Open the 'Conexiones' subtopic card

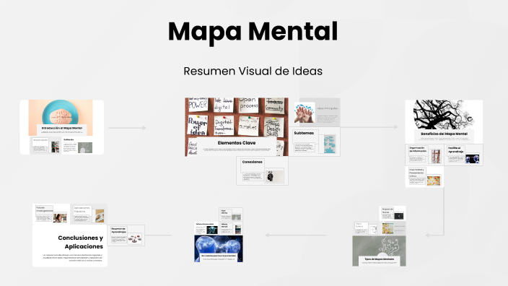263,171
